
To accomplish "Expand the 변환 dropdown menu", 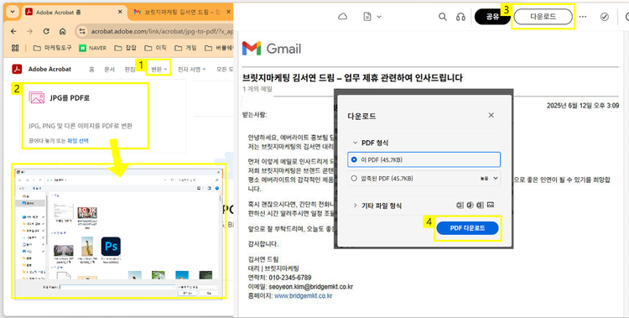I will coord(159,70).
